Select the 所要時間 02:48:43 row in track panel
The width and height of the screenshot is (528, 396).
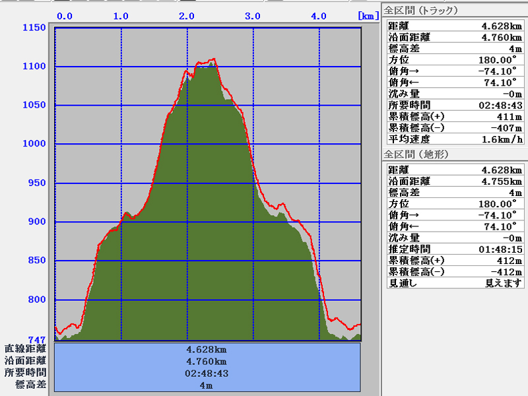454,105
